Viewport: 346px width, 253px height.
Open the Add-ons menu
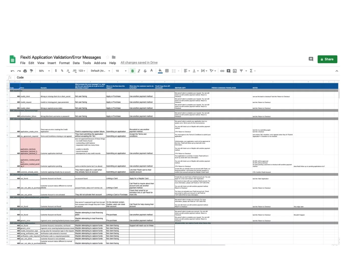pyautogui.click(x=100, y=63)
